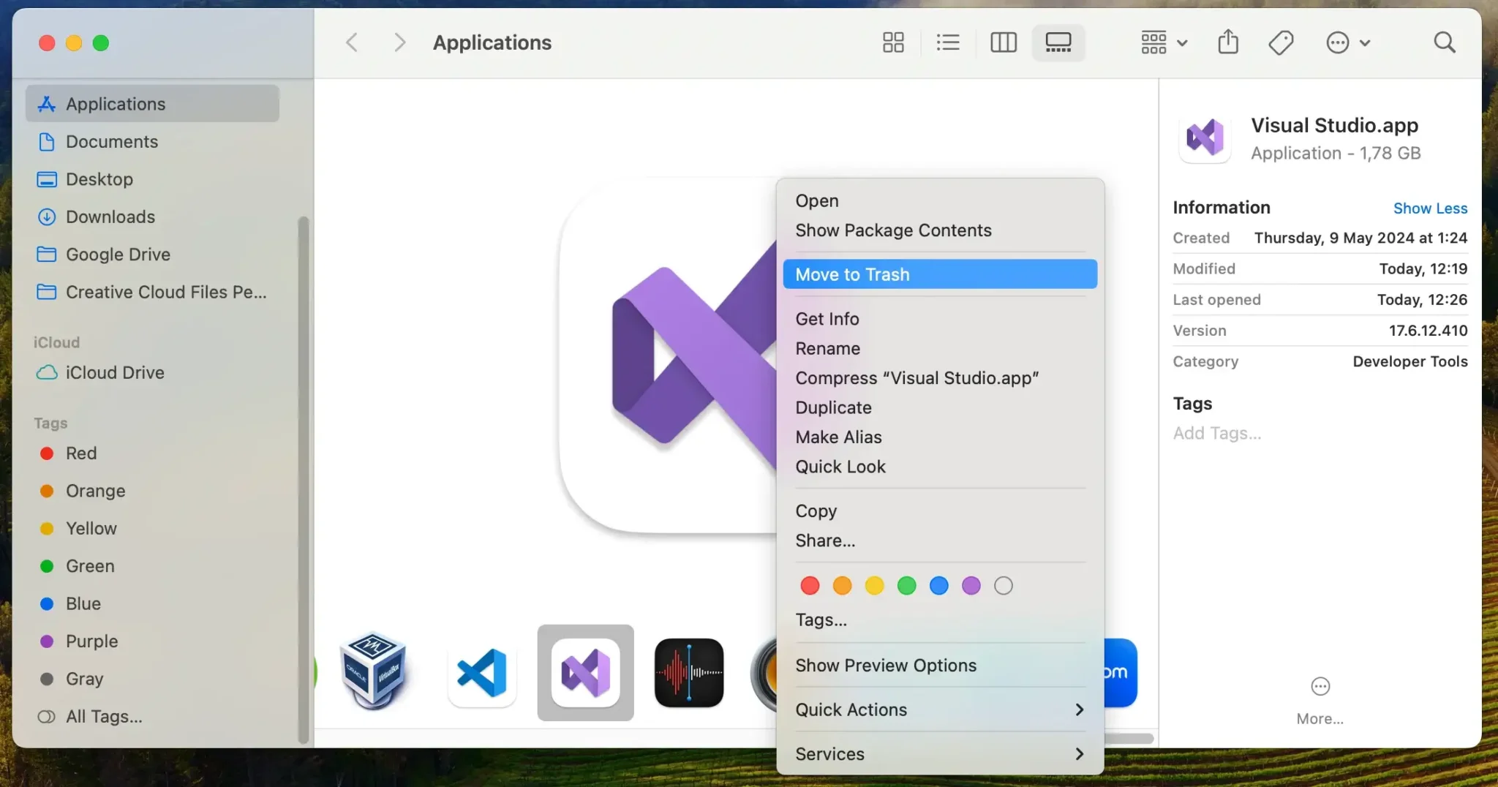Expand the Services submenu
This screenshot has width=1498, height=787.
(940, 754)
